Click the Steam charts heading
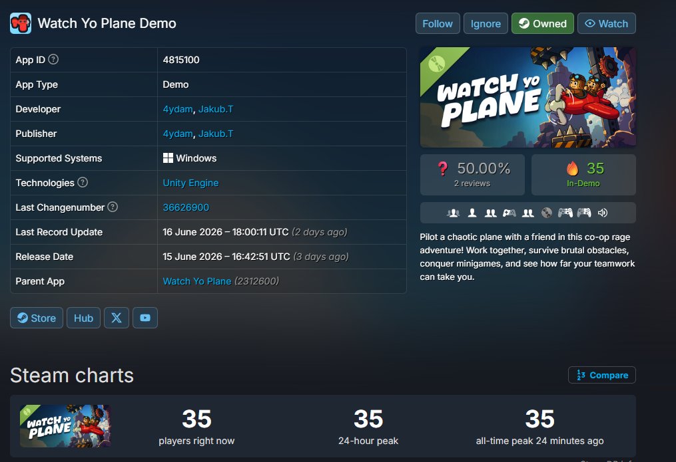The width and height of the screenshot is (676, 462). [72, 375]
